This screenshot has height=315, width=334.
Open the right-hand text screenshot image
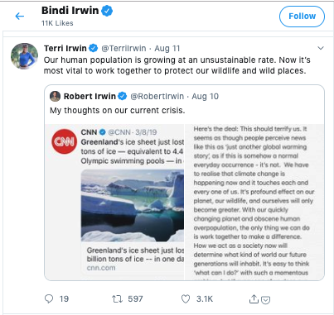pos(254,202)
